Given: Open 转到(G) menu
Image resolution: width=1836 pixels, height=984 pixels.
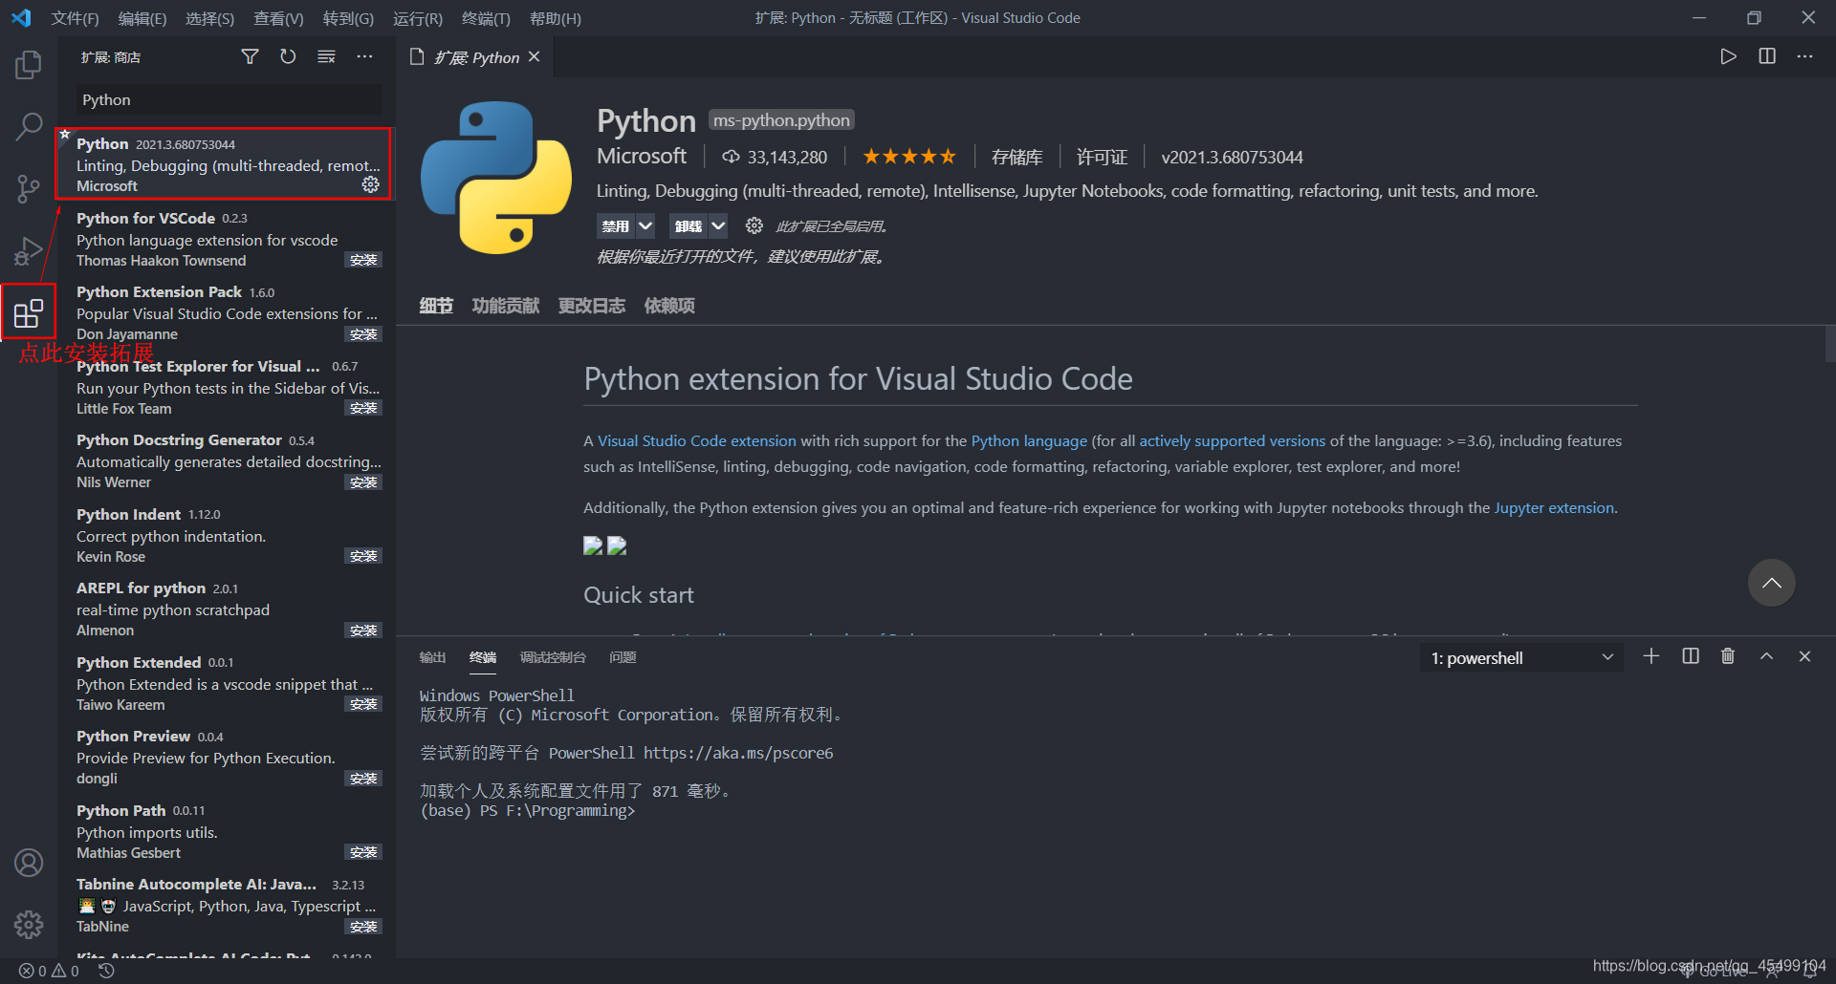Looking at the screenshot, I should click(348, 18).
